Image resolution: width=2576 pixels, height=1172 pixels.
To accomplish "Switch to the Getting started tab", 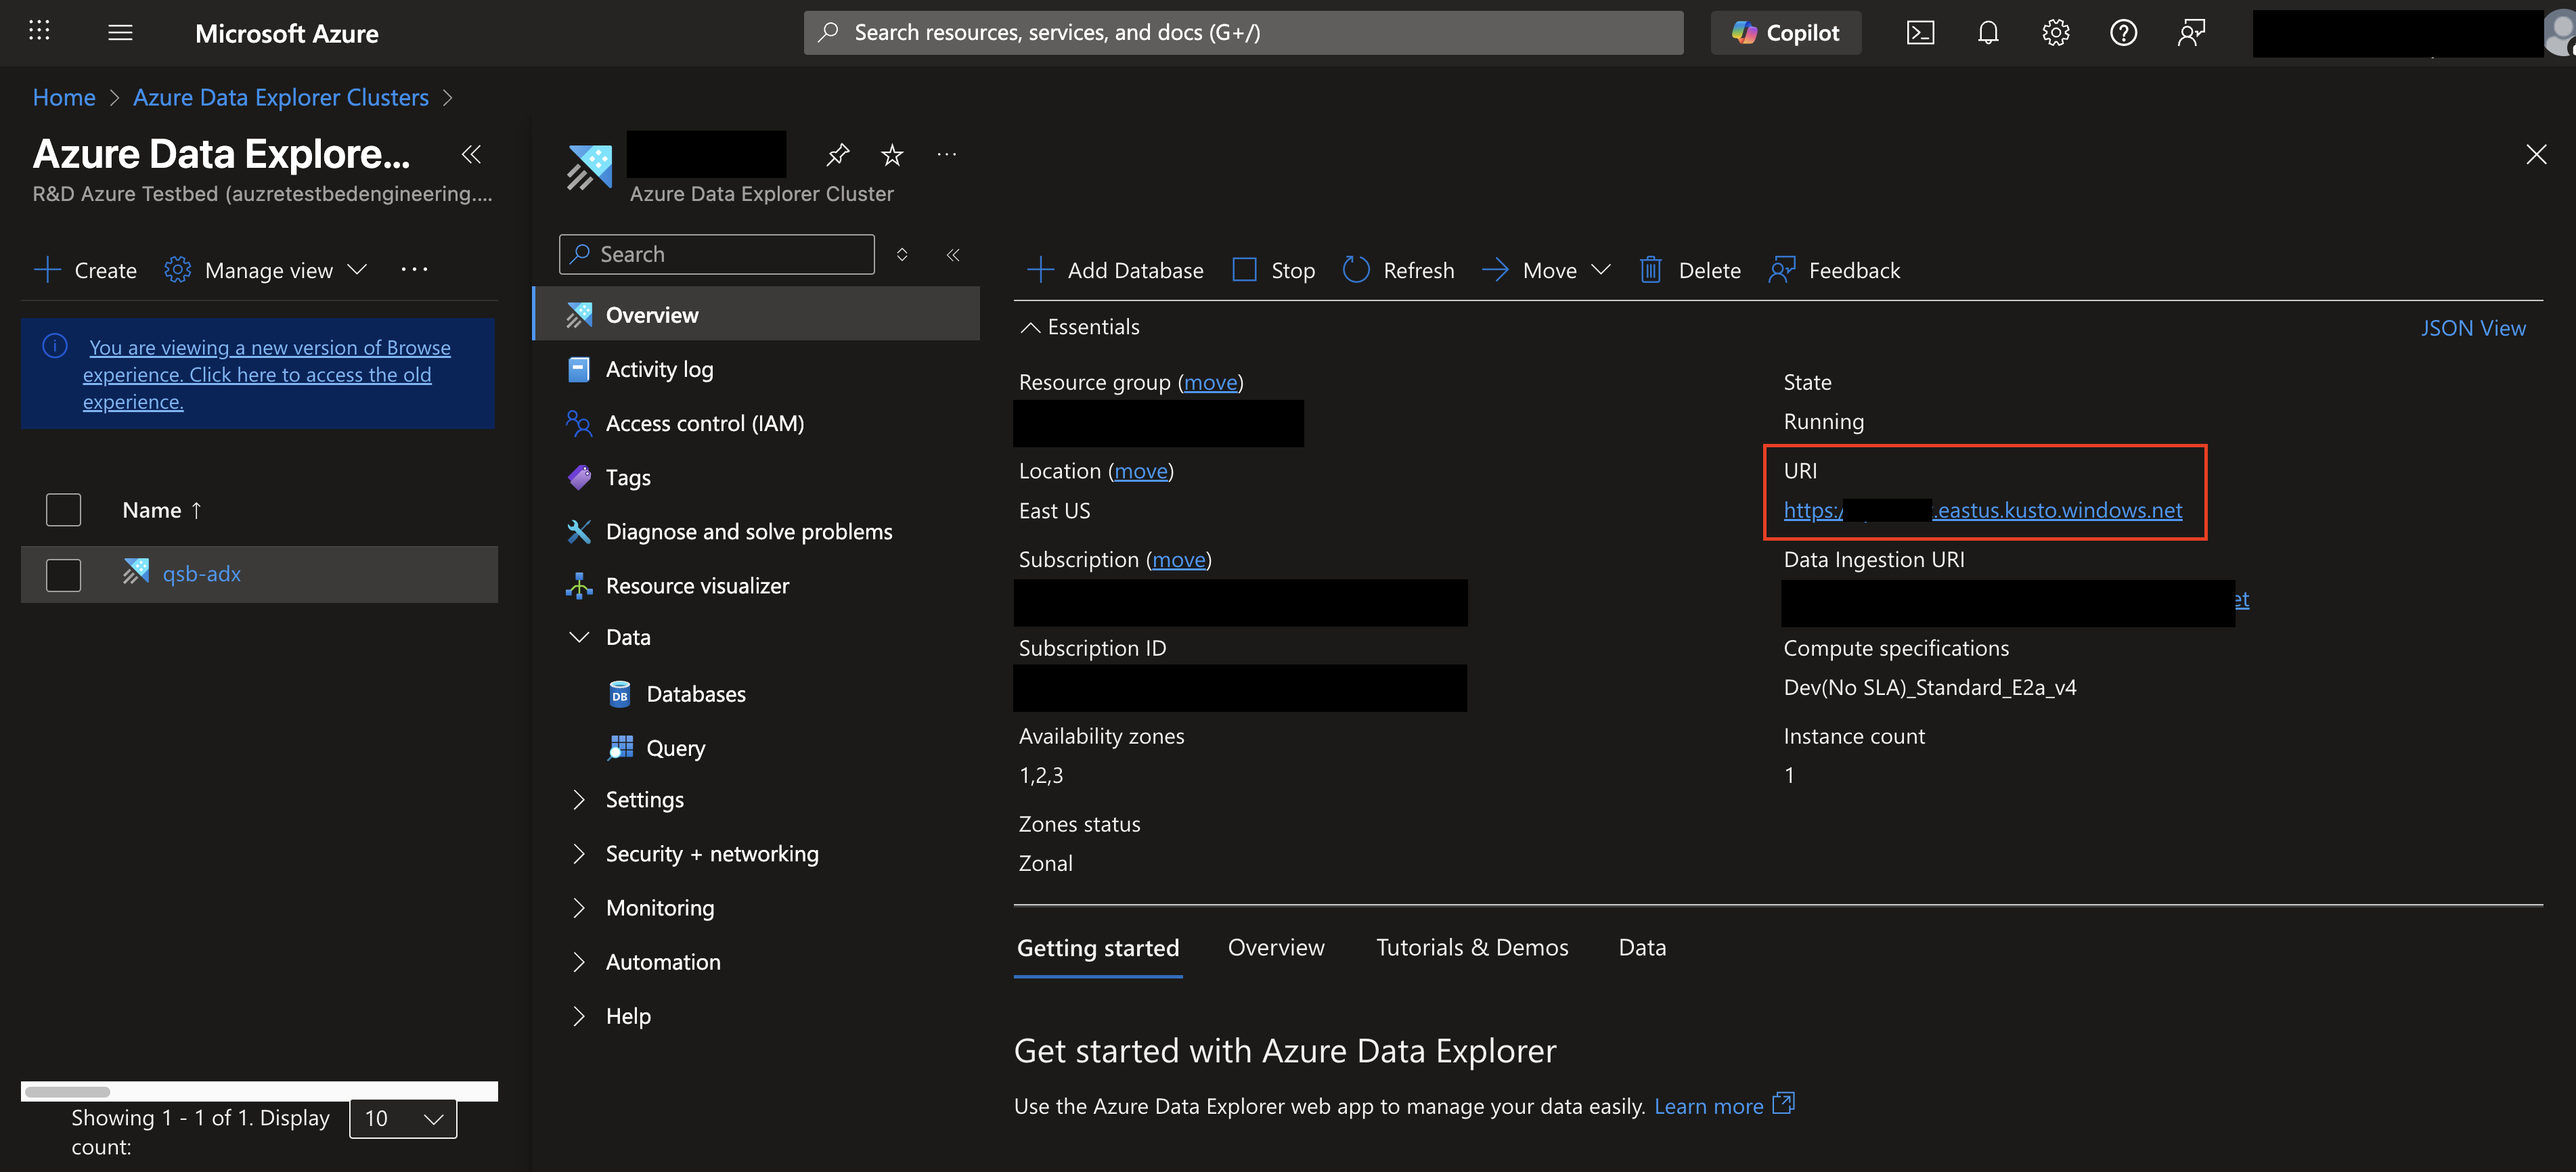I will pyautogui.click(x=1098, y=947).
